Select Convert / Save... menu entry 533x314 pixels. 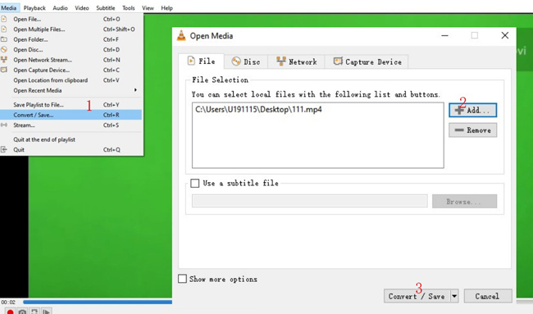71,115
